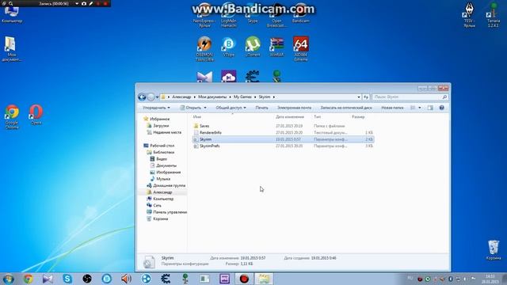Open the WinRAR desktop shortcut
The image size is (507, 285).
click(276, 47)
